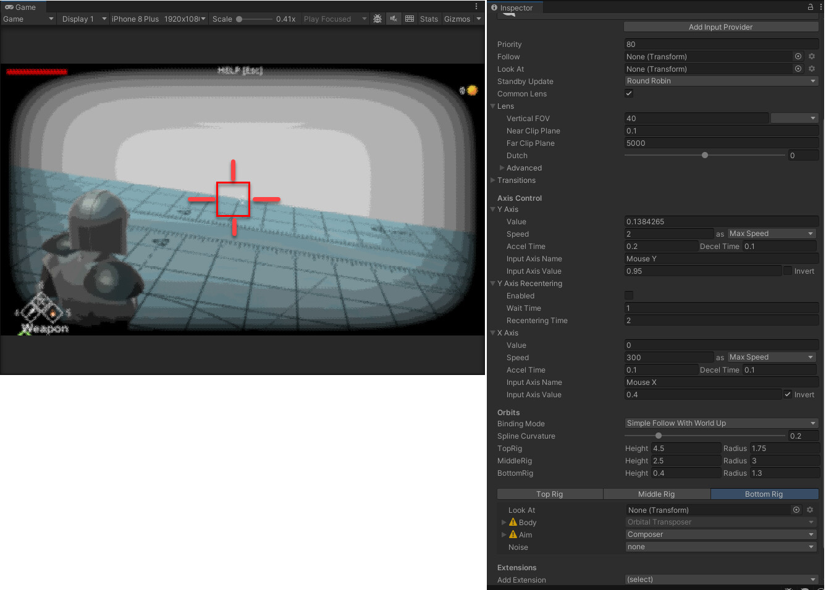The height and width of the screenshot is (590, 826).
Task: Open the Add Extension select dropdown
Action: (x=721, y=579)
